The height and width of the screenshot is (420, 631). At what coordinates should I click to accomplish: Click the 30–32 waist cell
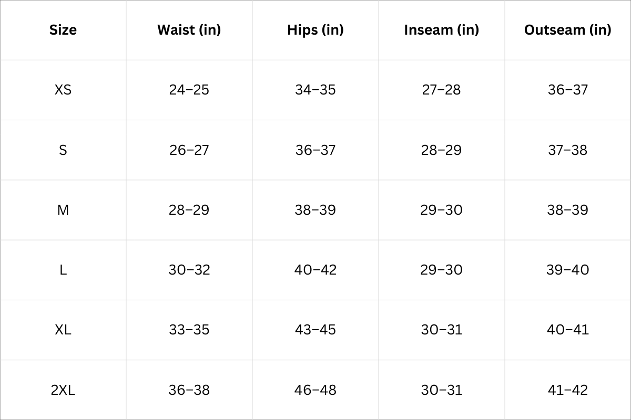(x=189, y=270)
